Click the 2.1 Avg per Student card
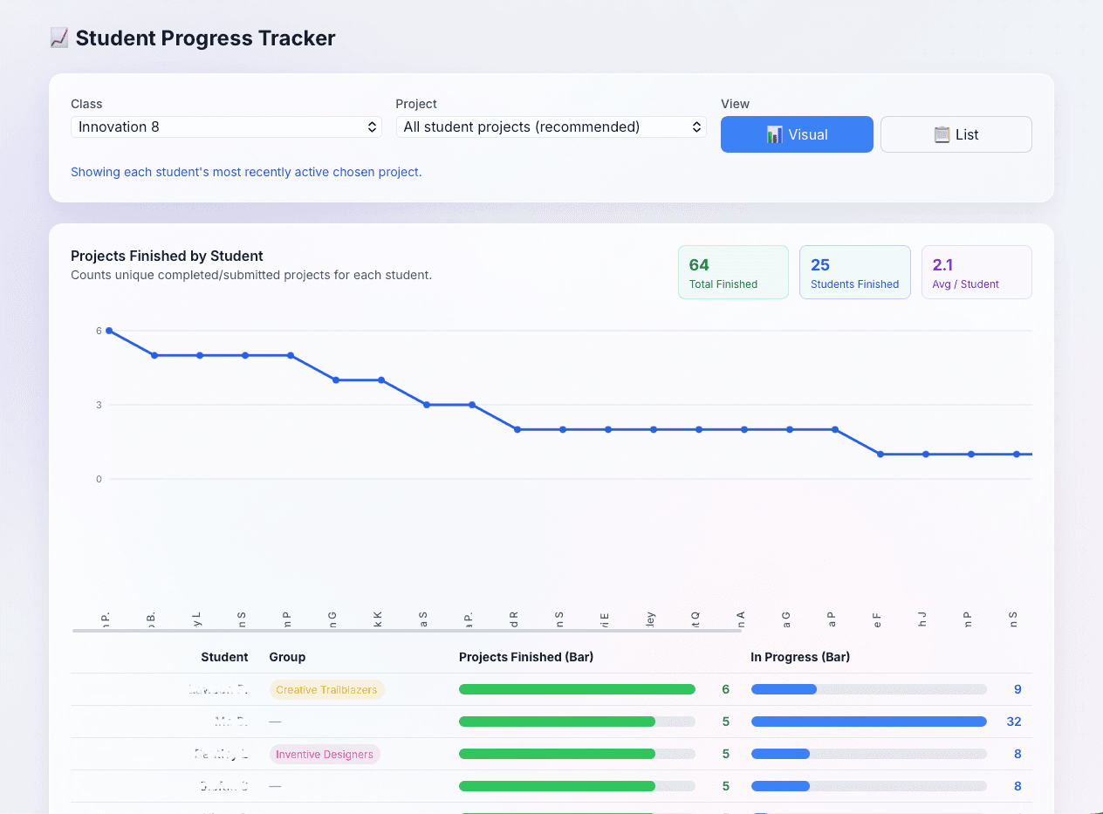 976,271
